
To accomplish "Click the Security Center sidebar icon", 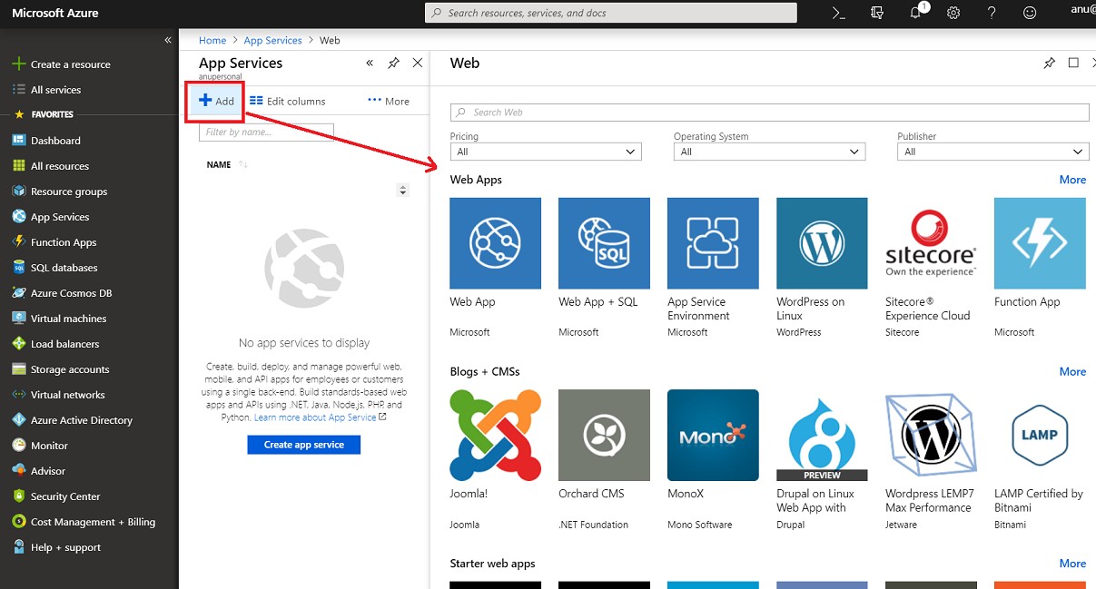I will tap(19, 496).
